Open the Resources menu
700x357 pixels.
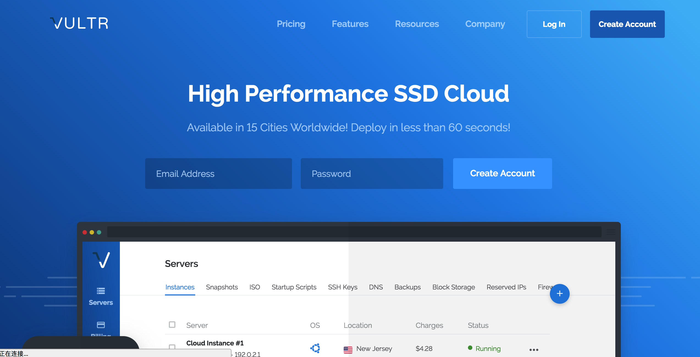click(x=417, y=24)
